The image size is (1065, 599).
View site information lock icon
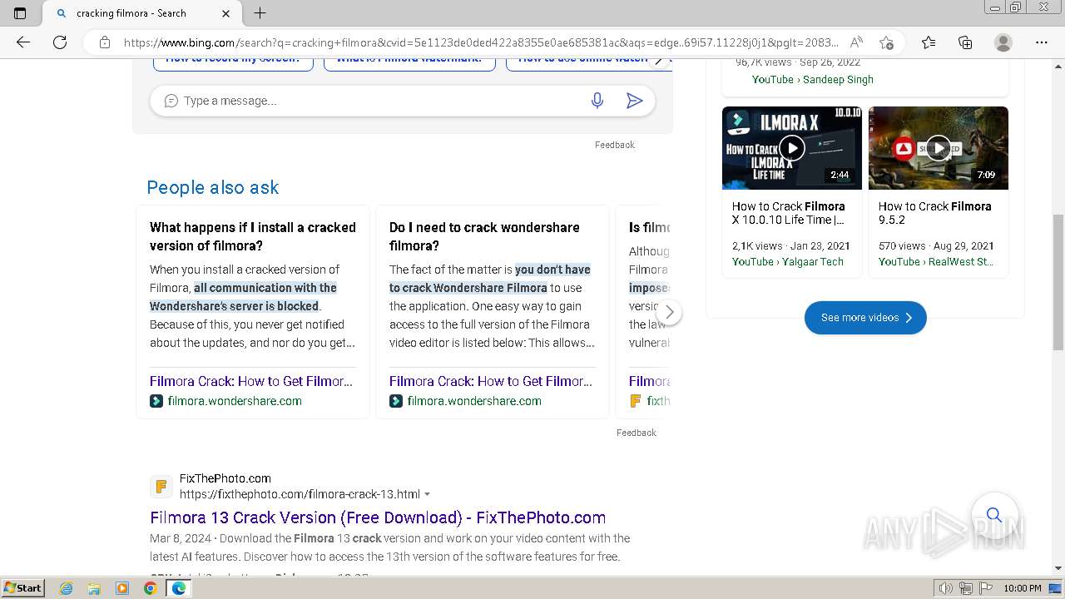click(105, 42)
